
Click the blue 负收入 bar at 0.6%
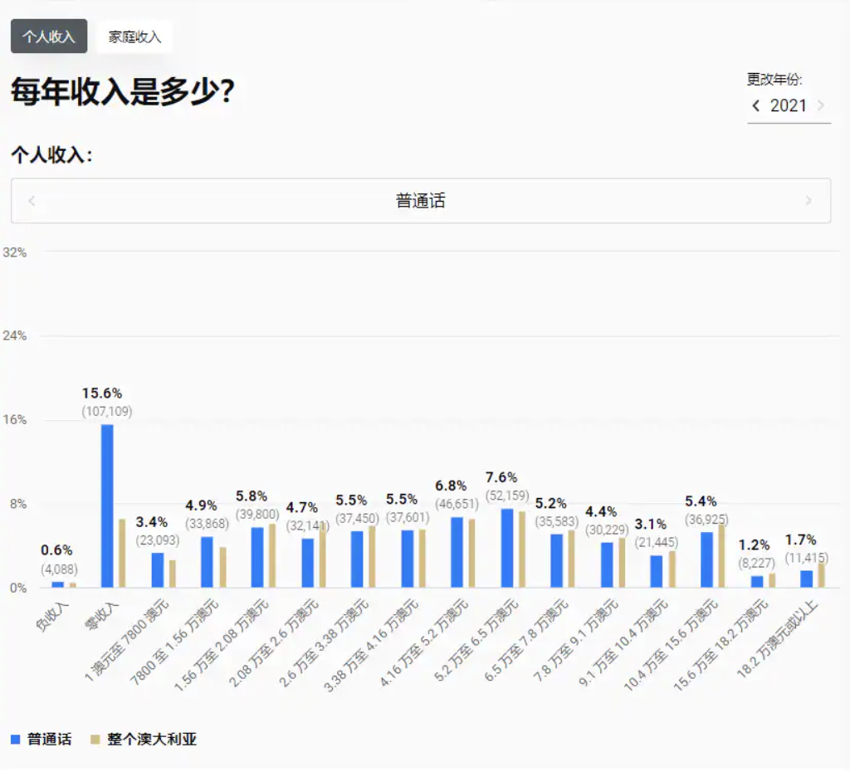[57, 584]
